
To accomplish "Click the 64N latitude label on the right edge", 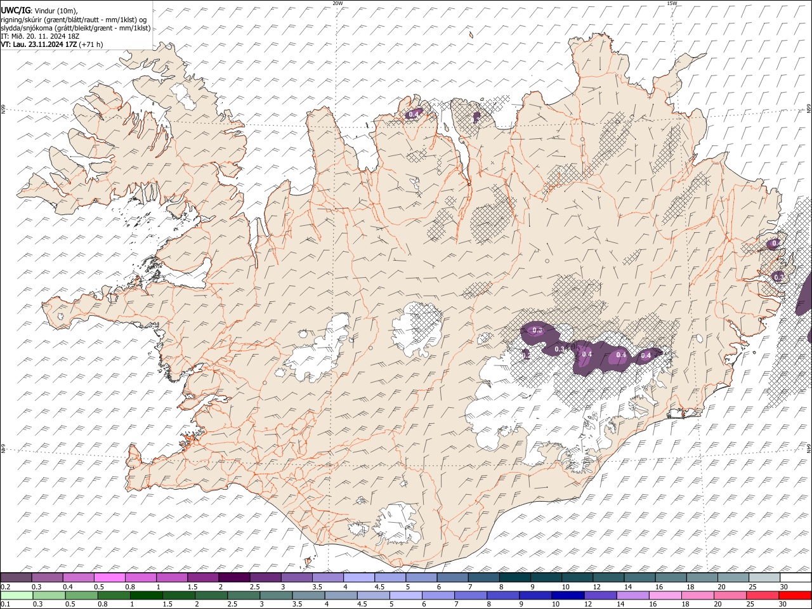I will (809, 448).
